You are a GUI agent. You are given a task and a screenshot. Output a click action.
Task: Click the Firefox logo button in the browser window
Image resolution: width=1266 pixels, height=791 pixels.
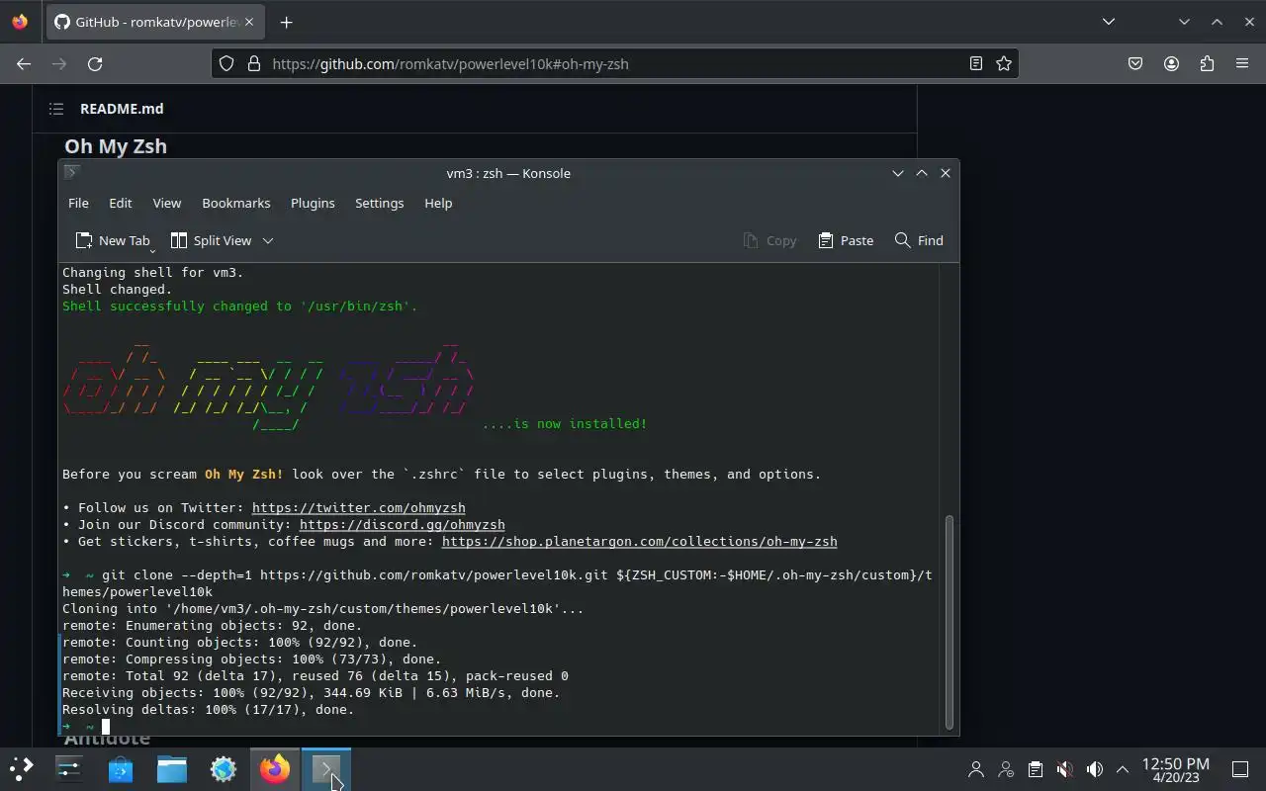[x=20, y=22]
